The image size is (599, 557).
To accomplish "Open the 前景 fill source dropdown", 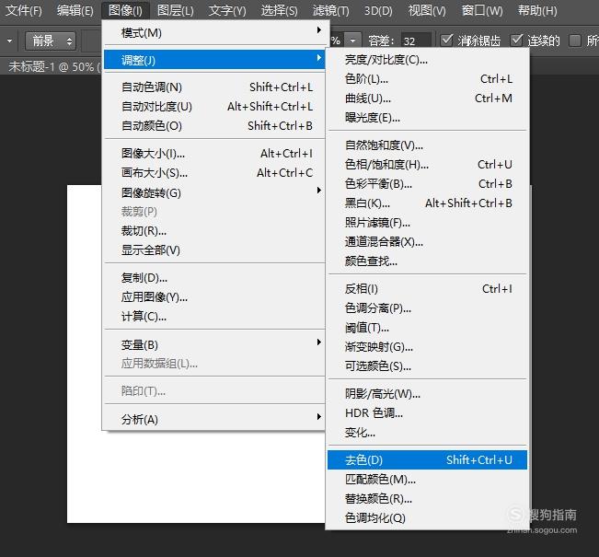I will [x=51, y=41].
